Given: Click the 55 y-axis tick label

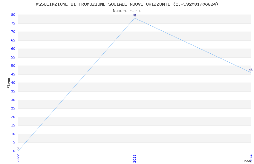Looking at the screenshot, I should pyautogui.click(x=13, y=57).
